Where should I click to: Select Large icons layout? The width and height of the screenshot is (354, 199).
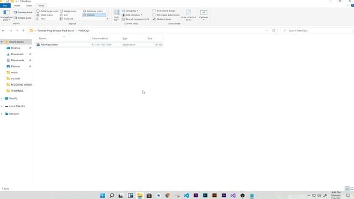click(x=68, y=11)
